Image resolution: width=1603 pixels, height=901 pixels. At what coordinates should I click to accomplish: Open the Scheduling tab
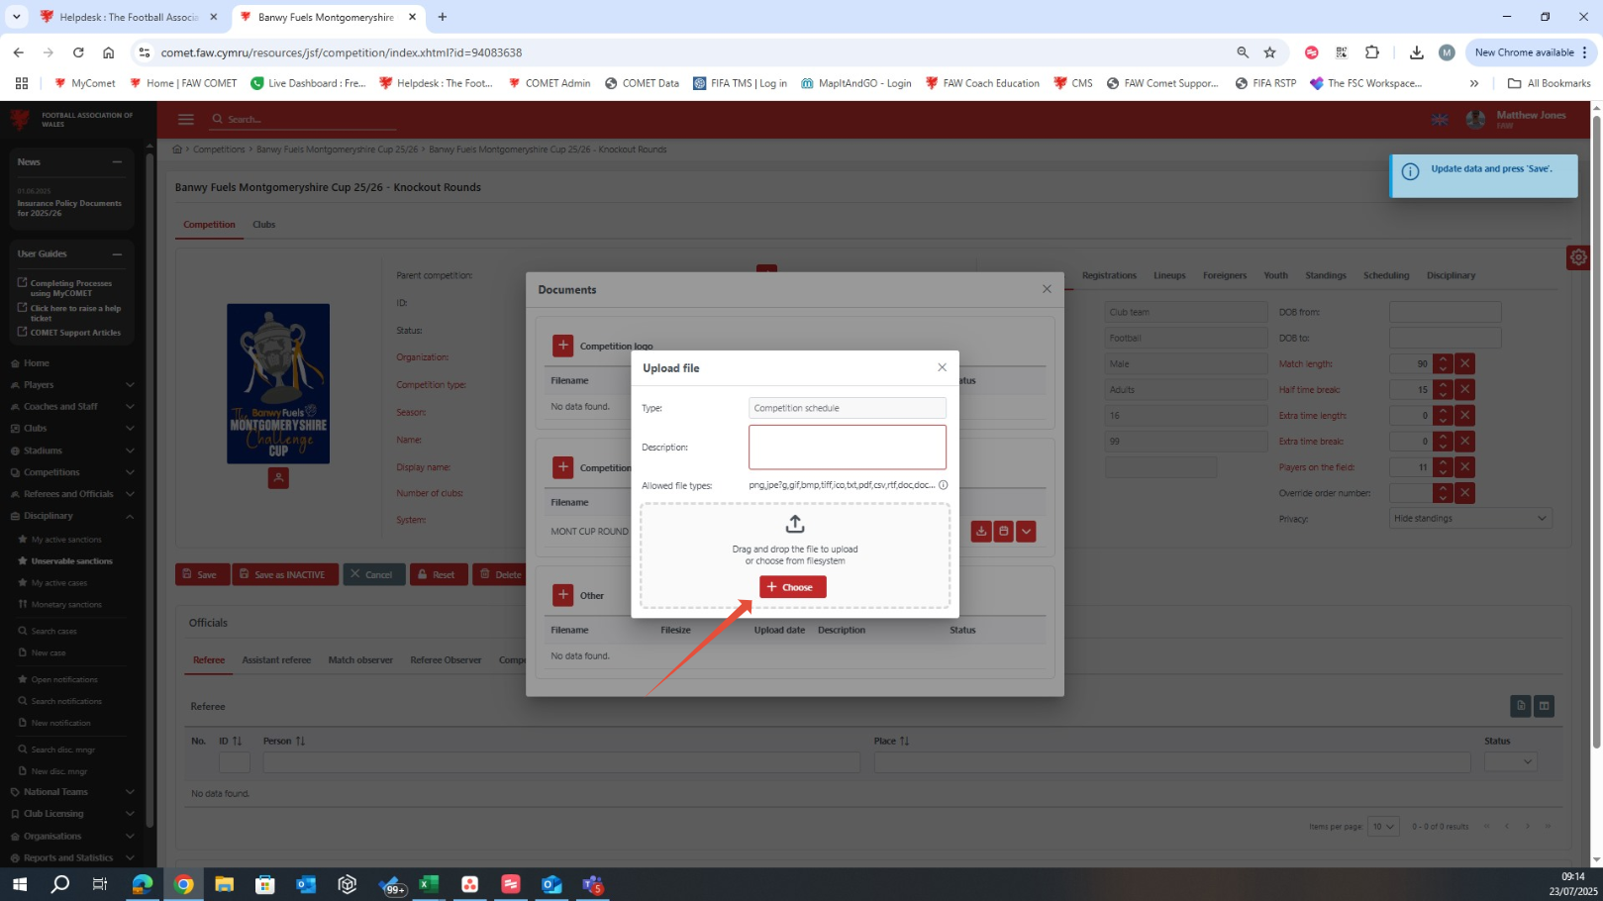click(1386, 275)
